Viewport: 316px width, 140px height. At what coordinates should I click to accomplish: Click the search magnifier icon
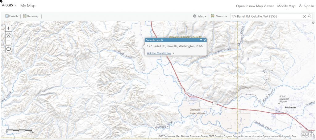click(x=310, y=16)
